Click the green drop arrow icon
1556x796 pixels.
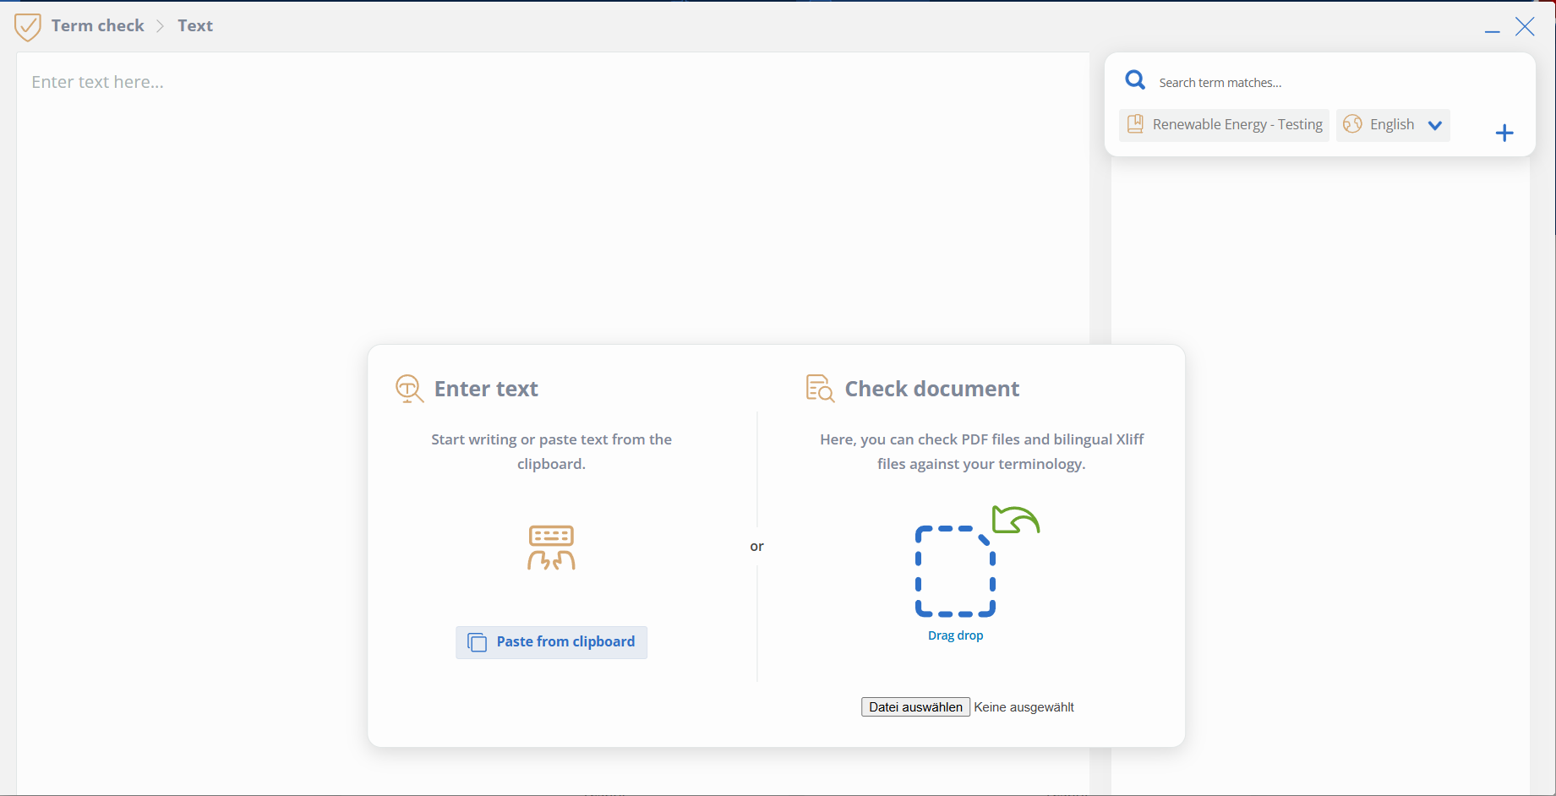1016,520
